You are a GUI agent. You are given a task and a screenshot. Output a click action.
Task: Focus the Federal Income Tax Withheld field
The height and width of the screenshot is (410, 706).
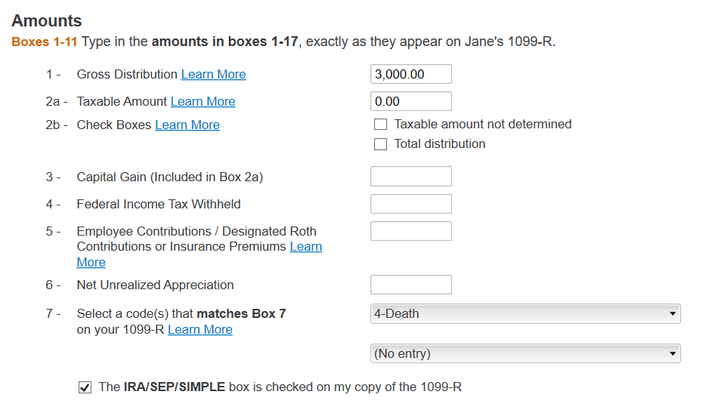tap(410, 204)
